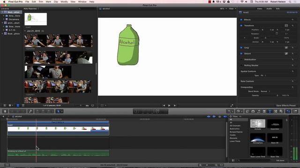
Task: Go to previous edit in viewer
Action: coord(164,105)
